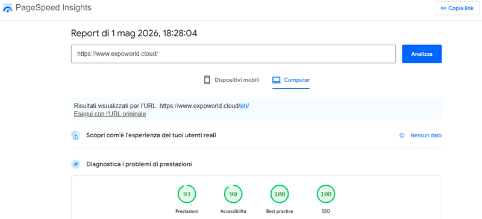Click the mobile phone icon
The width and height of the screenshot is (482, 219).
pyautogui.click(x=207, y=80)
